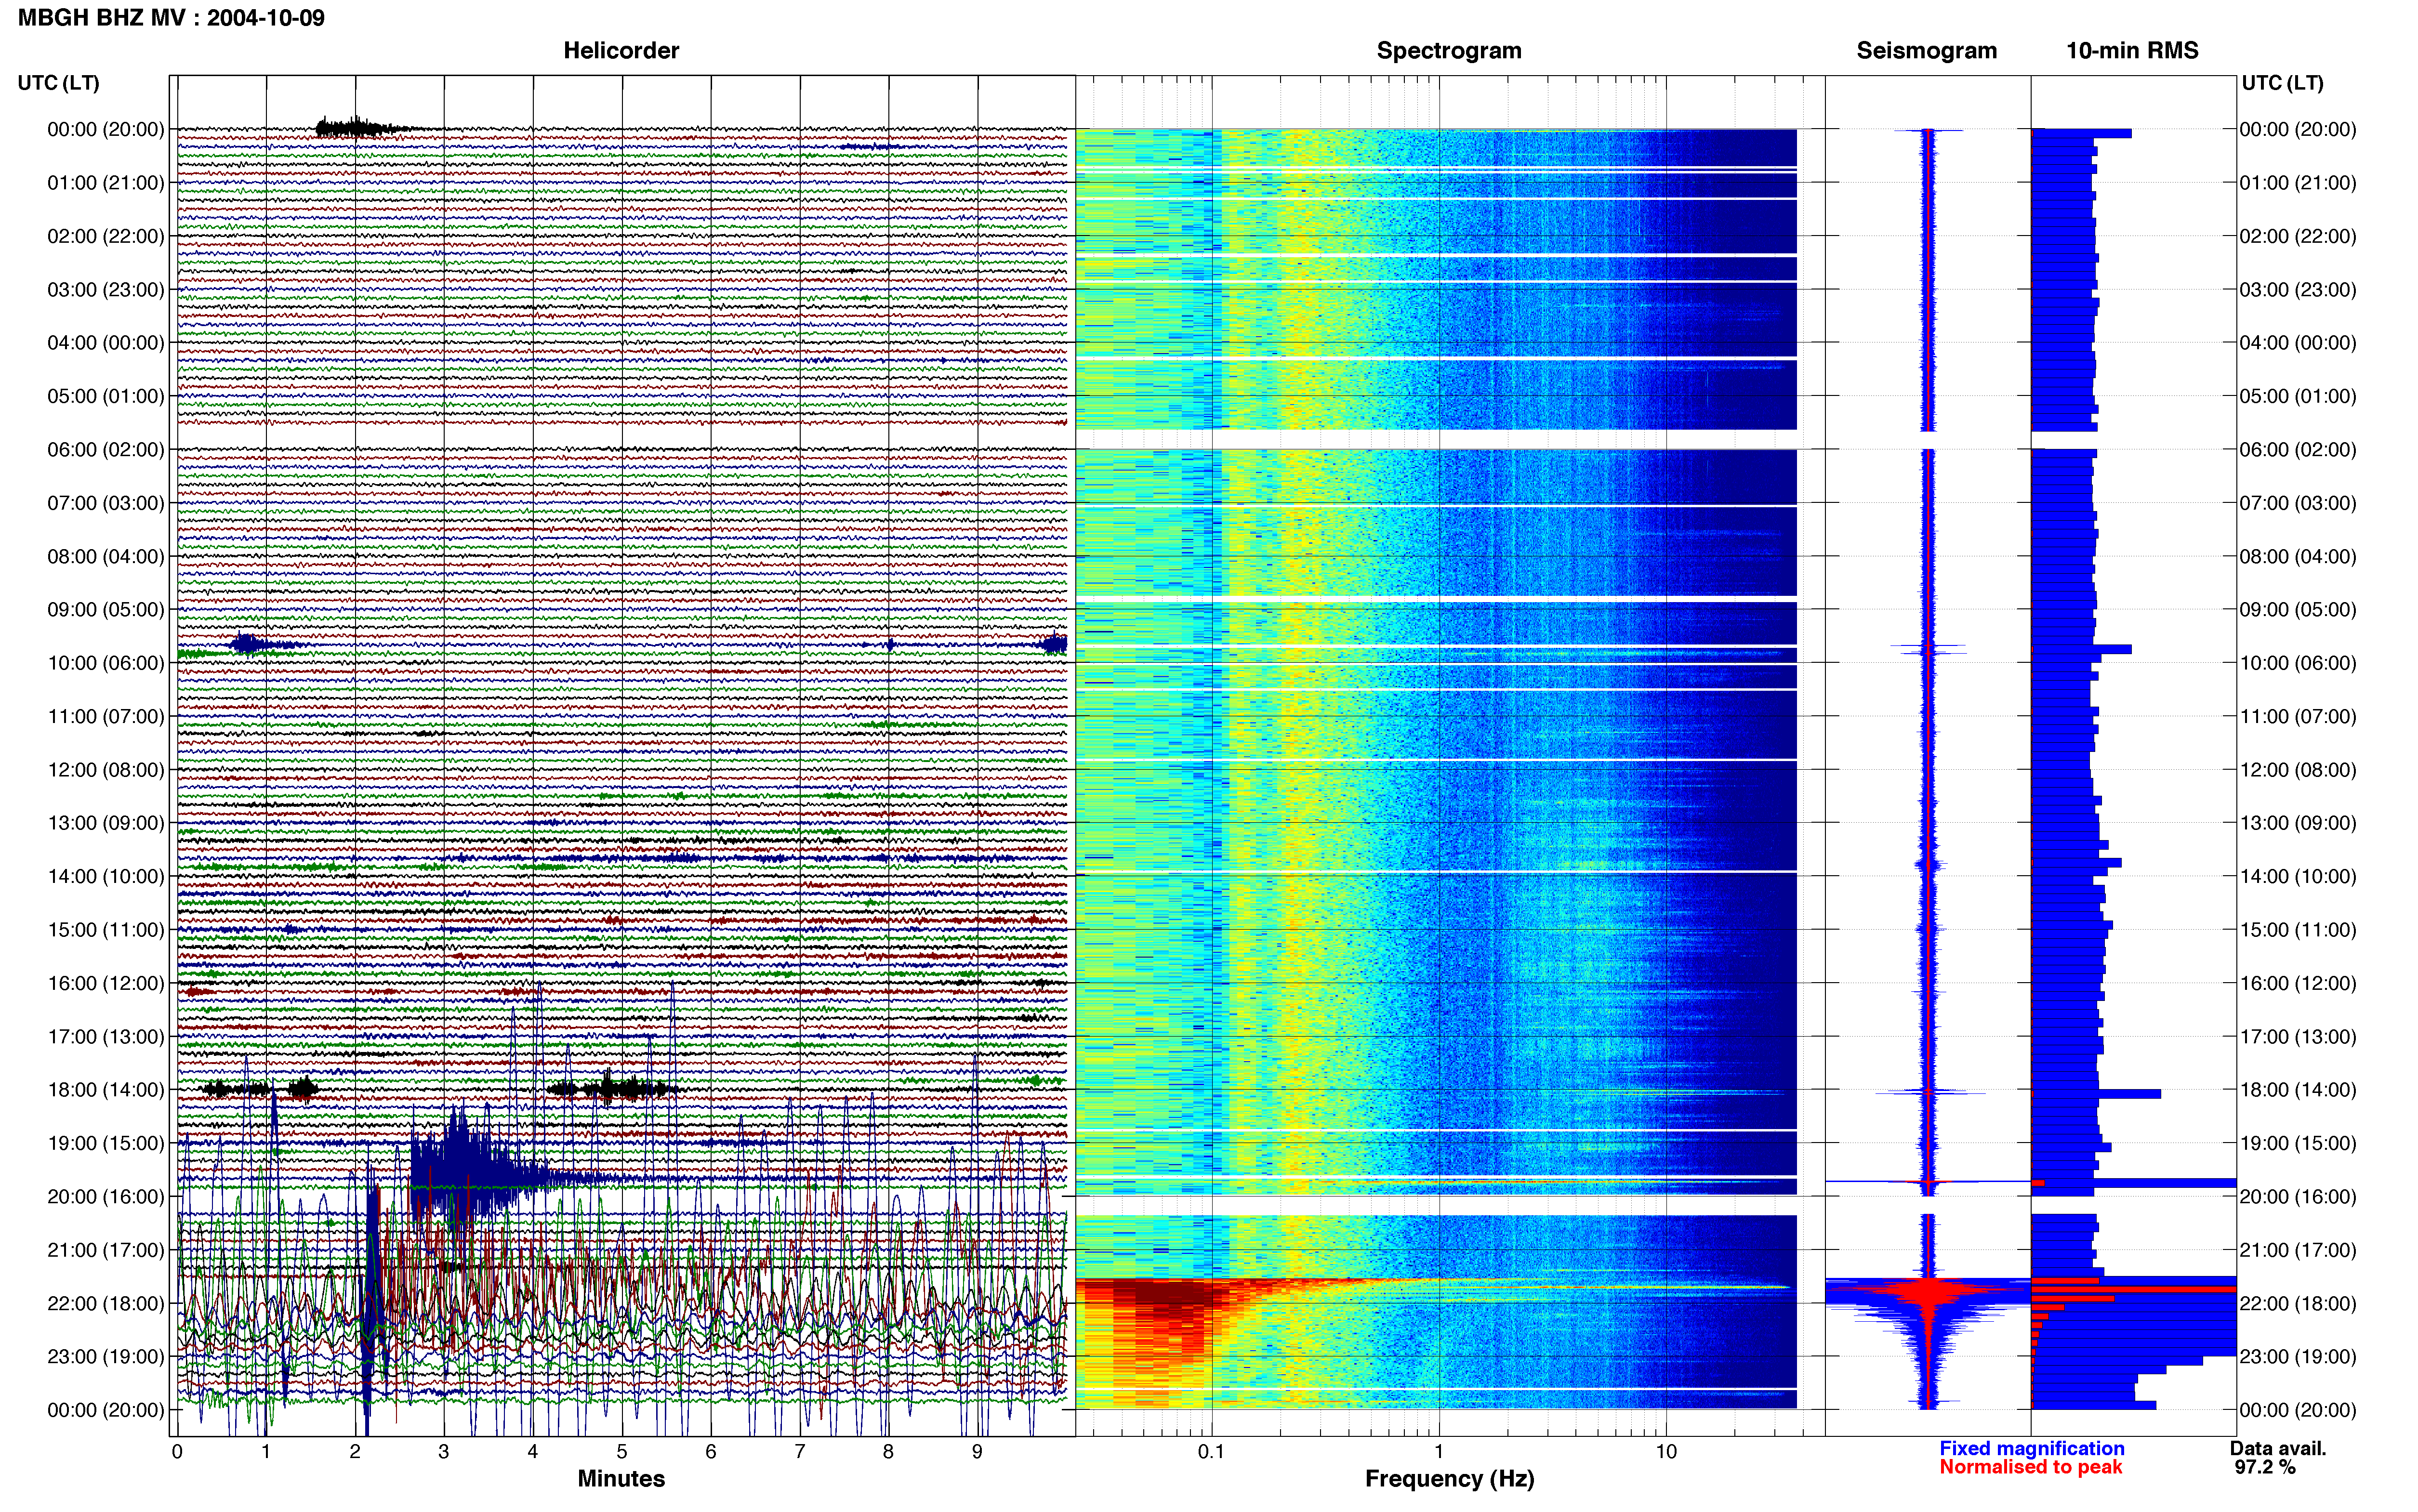Click left time label '12:00 (08:00)'

(106, 770)
